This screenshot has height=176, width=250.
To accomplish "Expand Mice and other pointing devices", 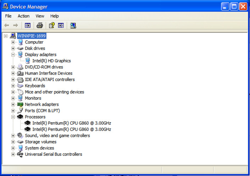I will tap(13, 92).
